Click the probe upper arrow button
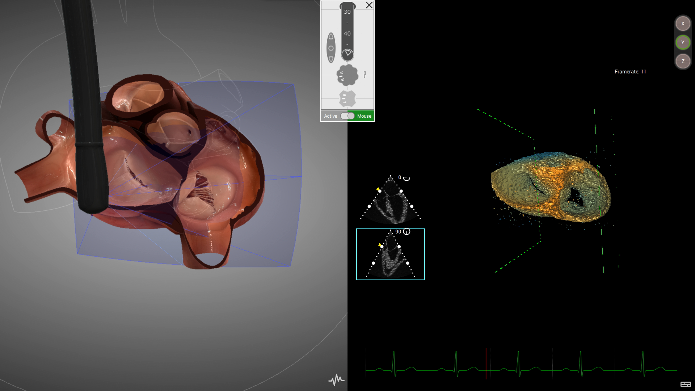Screen dimensions: 695x391 tap(331, 37)
